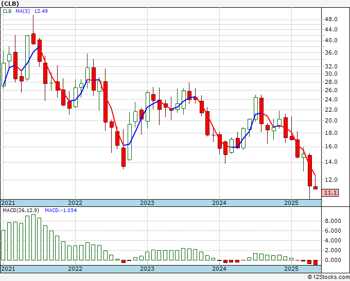
Task: Click the 12.49 moving average value
Action: tap(41, 11)
